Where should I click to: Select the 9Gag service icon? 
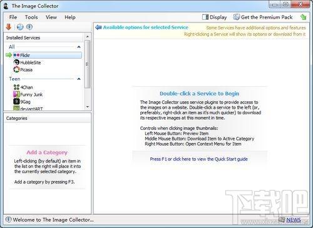click(x=16, y=102)
